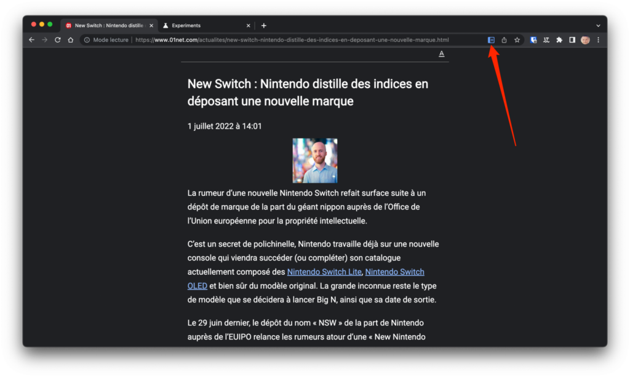Viewport: 630px width, 377px height.
Task: Share this page via the share icon
Action: pyautogui.click(x=504, y=40)
